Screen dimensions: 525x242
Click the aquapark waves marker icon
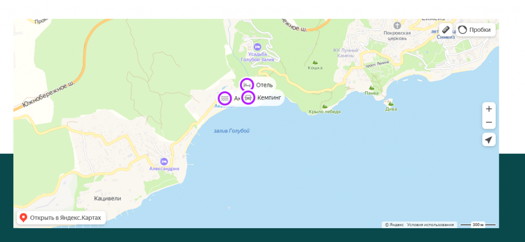point(225,98)
